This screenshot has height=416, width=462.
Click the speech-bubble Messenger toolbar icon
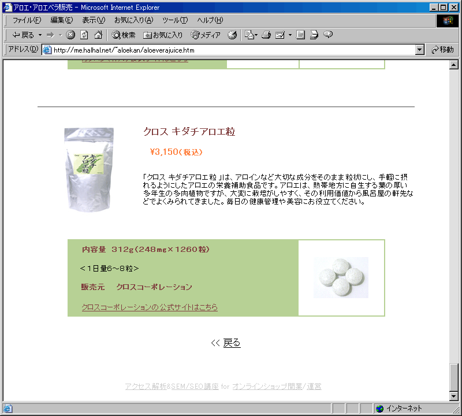pos(328,35)
